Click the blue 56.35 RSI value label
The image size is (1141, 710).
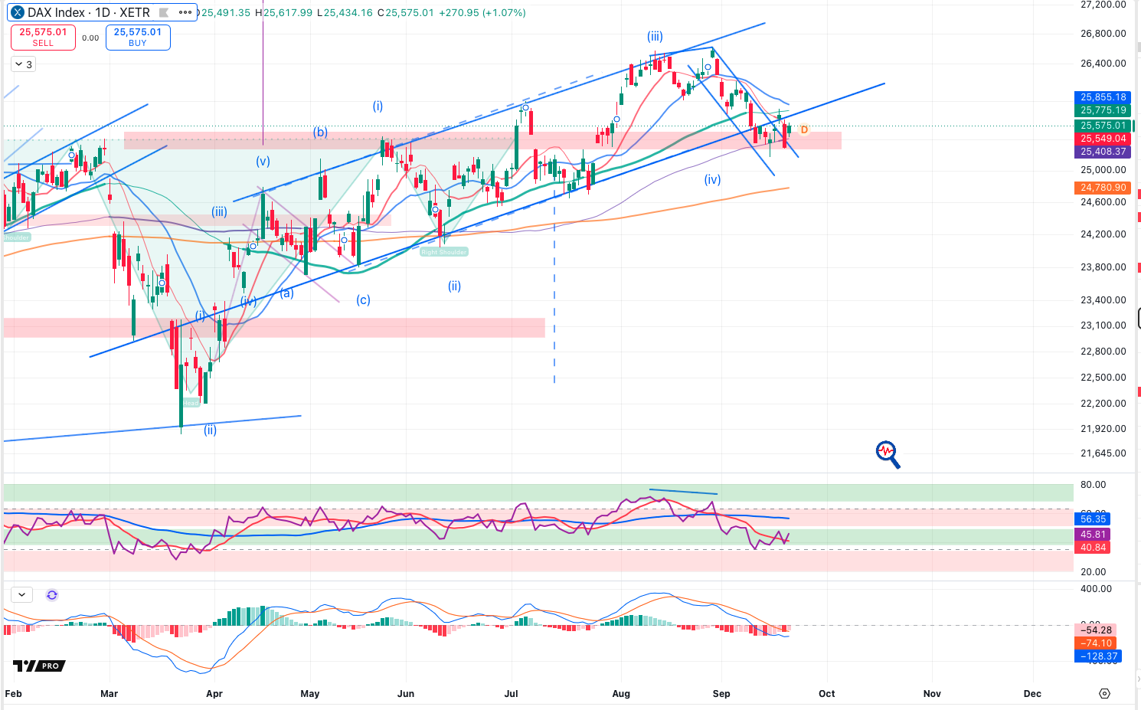point(1093,519)
